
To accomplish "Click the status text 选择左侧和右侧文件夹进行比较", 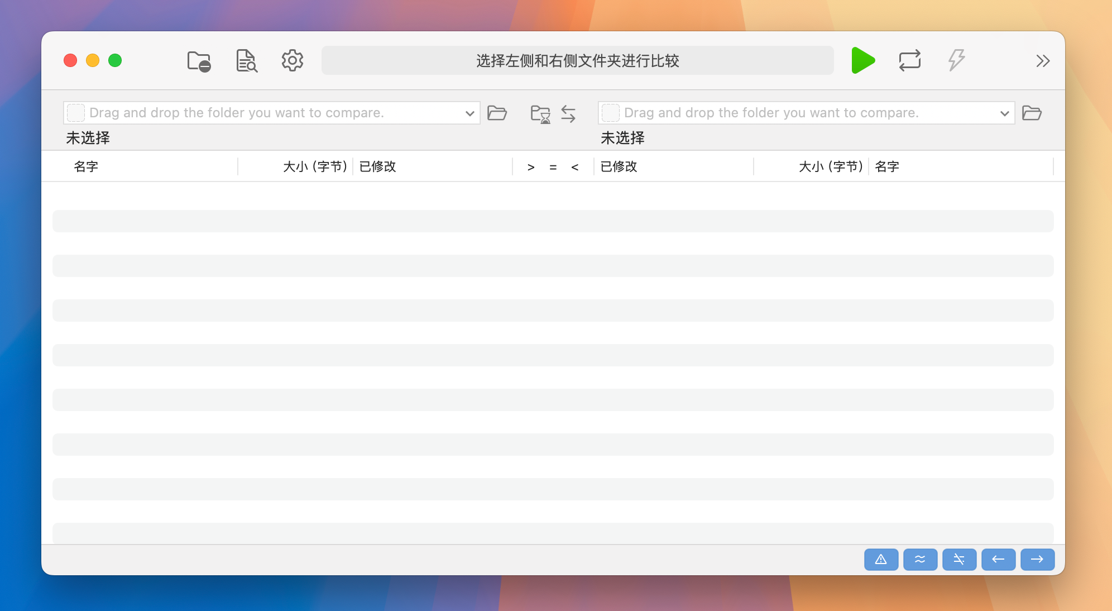I will point(578,61).
